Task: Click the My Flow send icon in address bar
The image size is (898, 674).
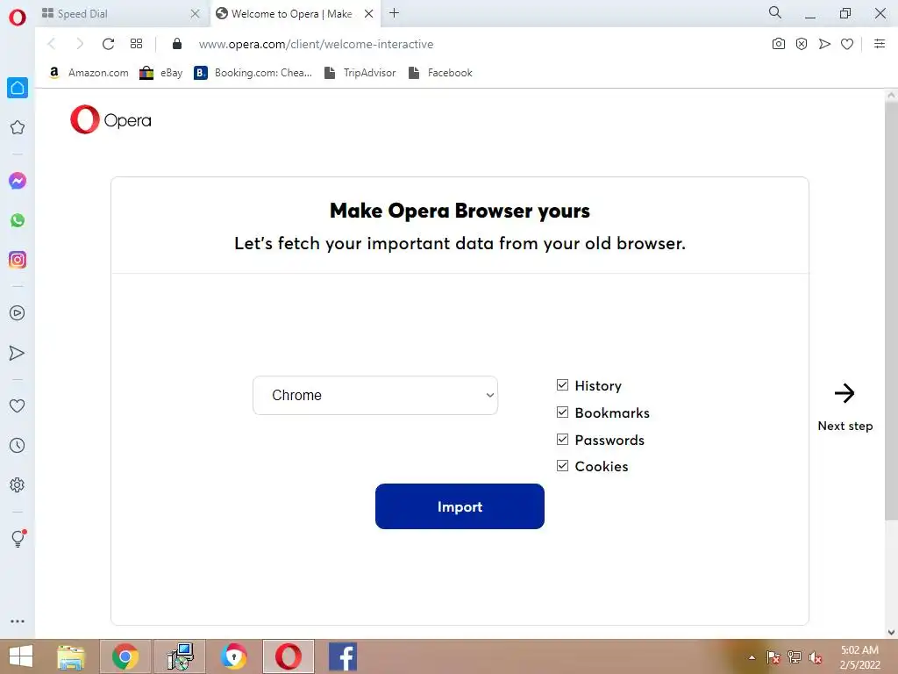Action: pos(824,44)
